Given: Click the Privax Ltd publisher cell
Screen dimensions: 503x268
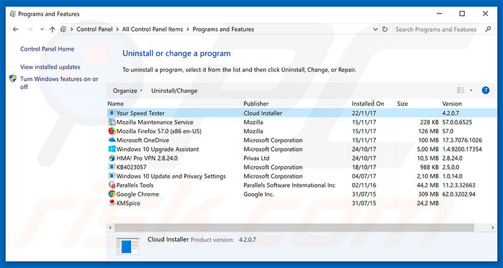Looking at the screenshot, I should coord(257,158).
